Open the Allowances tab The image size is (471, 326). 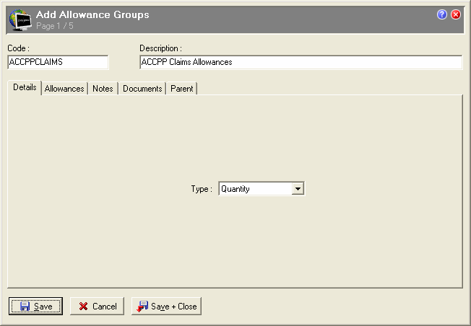(x=64, y=89)
